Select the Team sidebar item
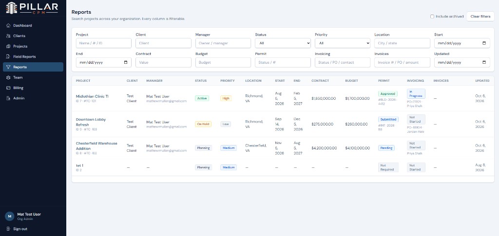Viewport: 499px width, 236px height. (33, 77)
